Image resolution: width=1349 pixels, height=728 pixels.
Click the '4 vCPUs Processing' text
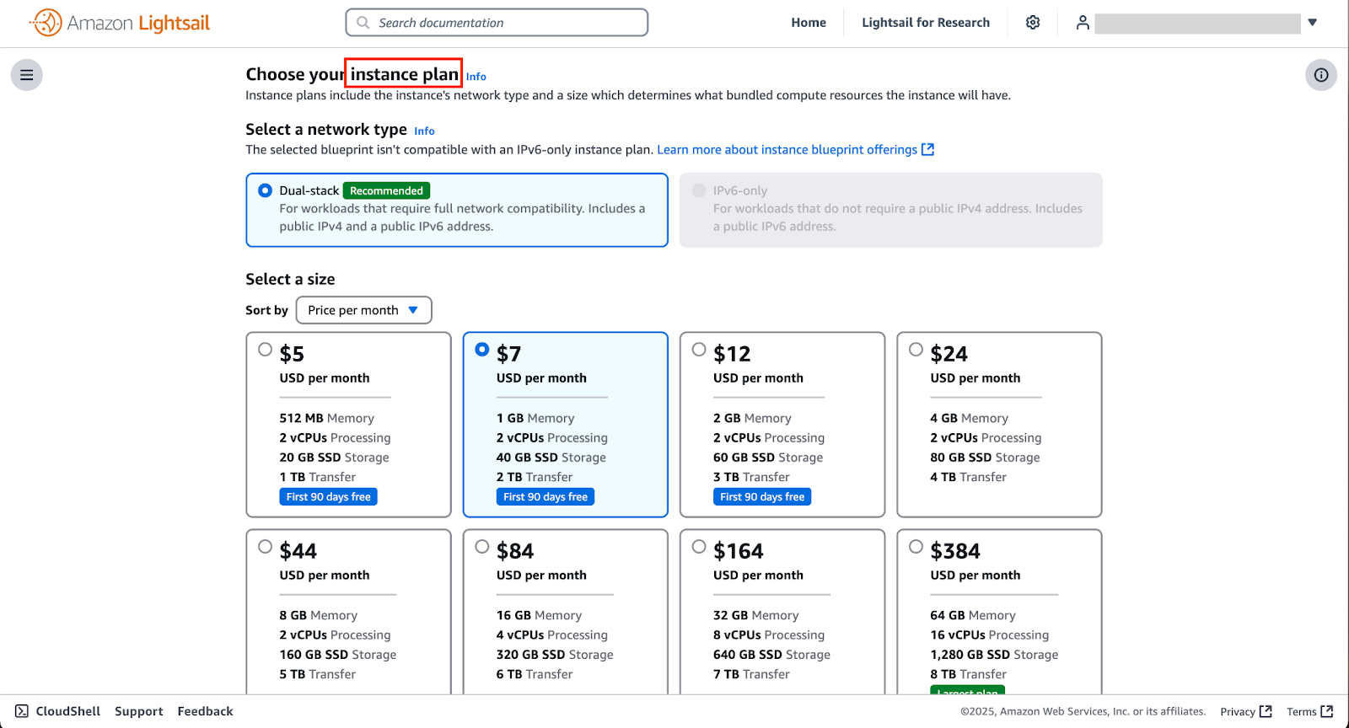[552, 634]
